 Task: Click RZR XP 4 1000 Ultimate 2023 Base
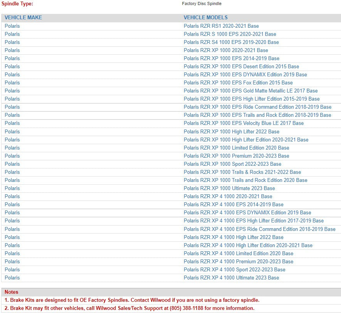pyautogui.click(x=231, y=278)
